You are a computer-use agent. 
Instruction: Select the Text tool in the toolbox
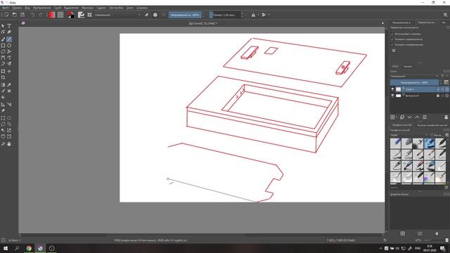(9, 26)
